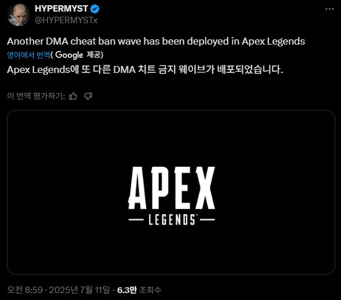Select the original English tweet text
341x300 pixels.
coord(156,41)
